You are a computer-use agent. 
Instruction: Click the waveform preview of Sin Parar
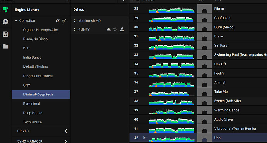[172, 47]
